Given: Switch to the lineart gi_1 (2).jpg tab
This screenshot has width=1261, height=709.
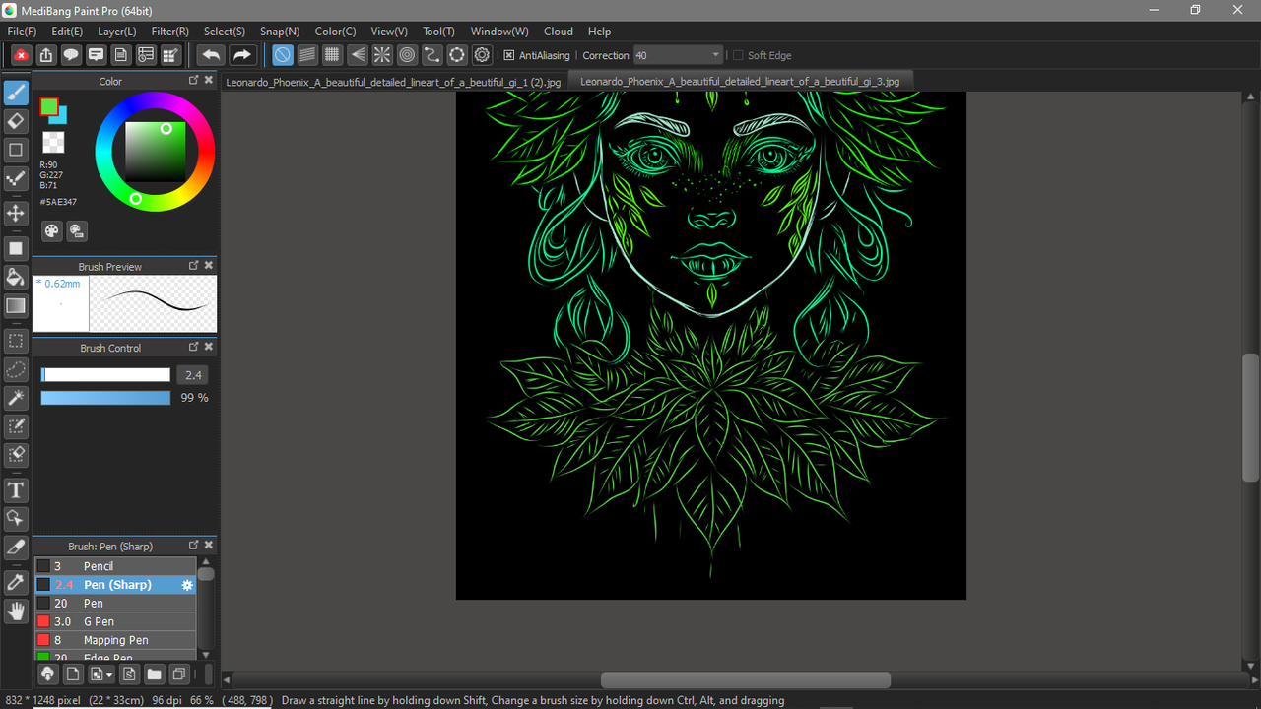Looking at the screenshot, I should tap(393, 82).
